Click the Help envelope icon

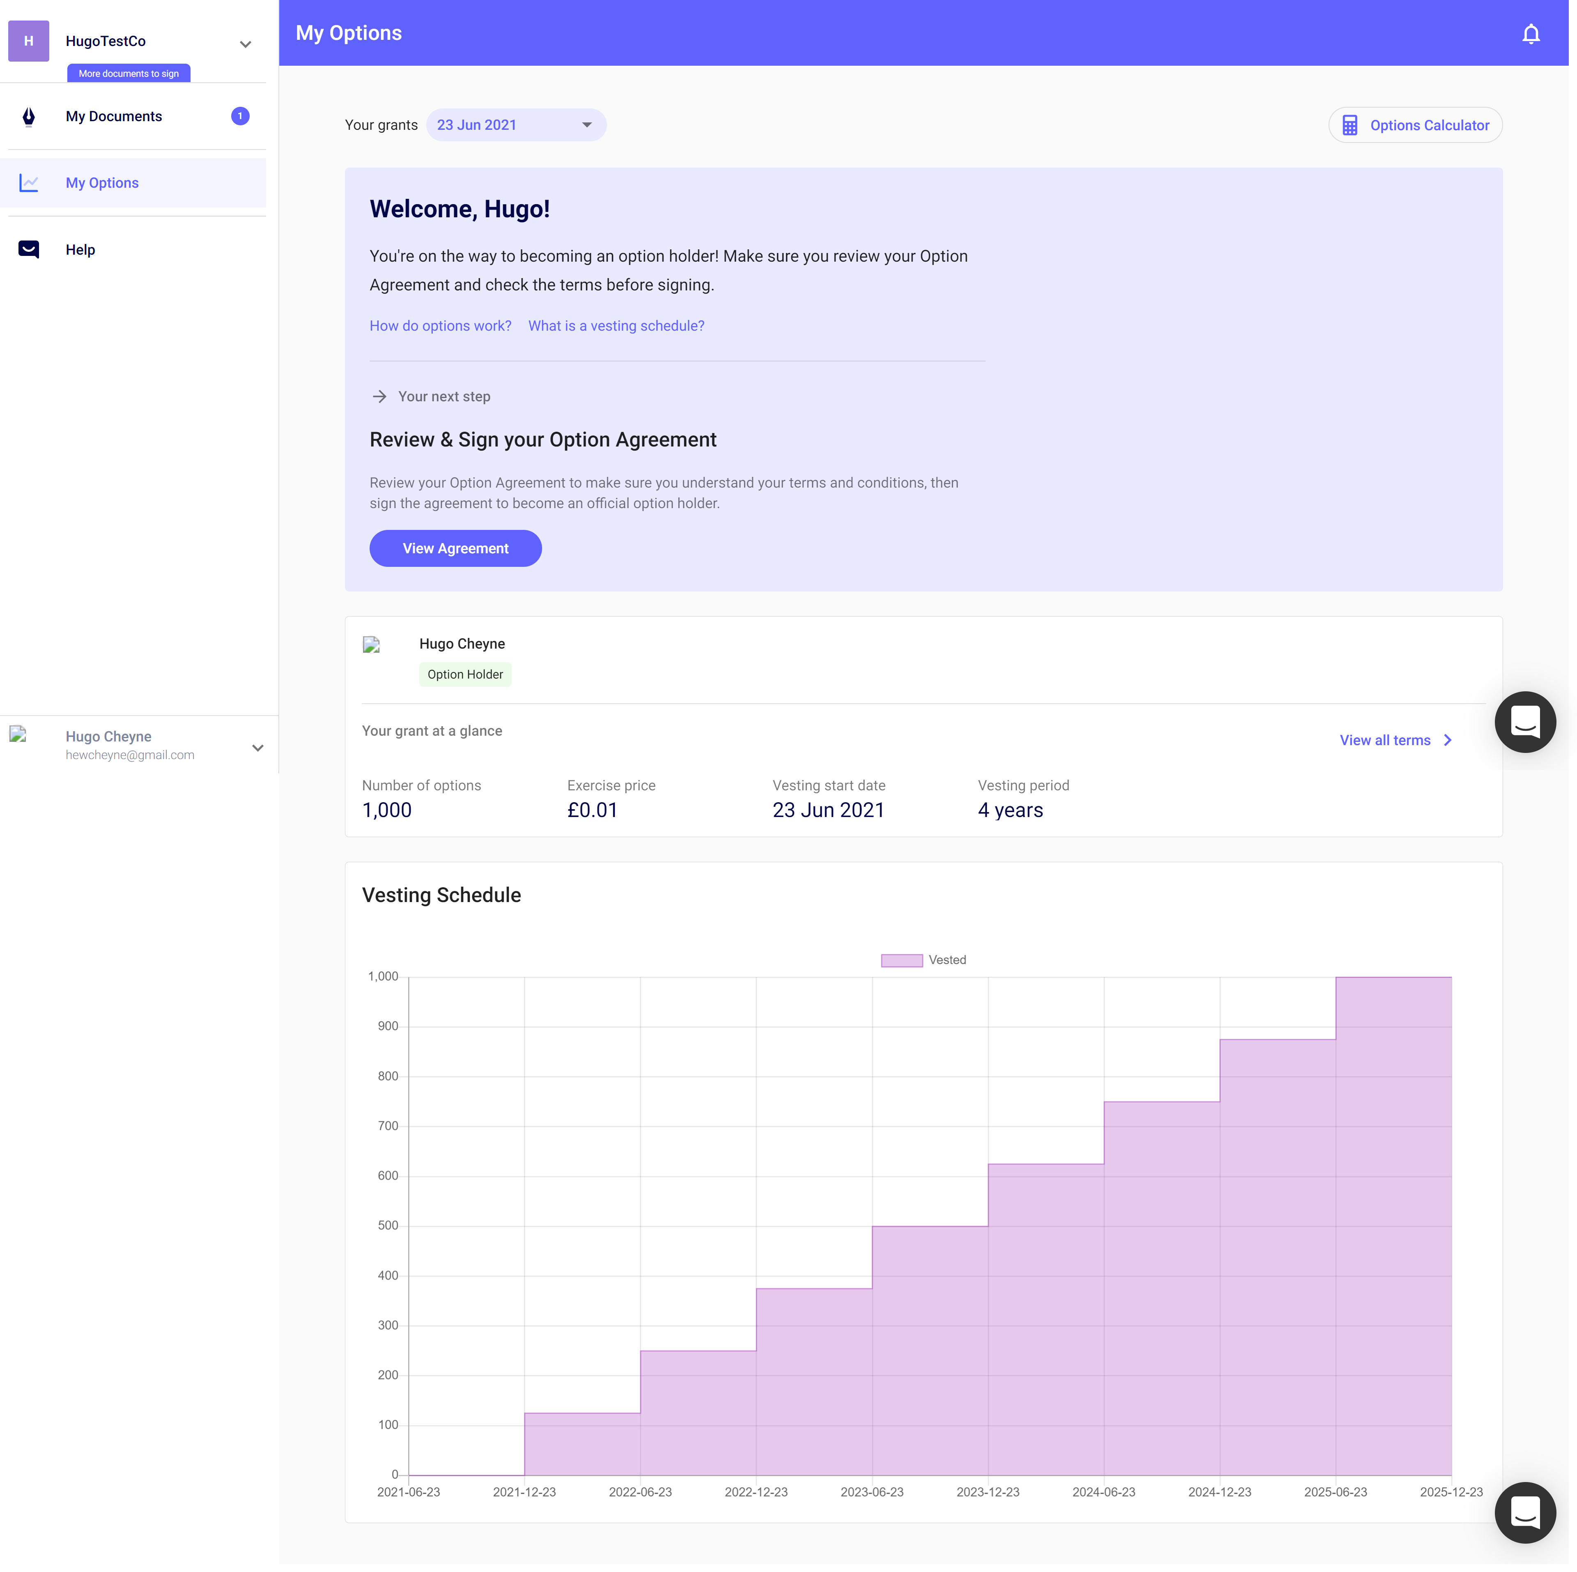[29, 250]
